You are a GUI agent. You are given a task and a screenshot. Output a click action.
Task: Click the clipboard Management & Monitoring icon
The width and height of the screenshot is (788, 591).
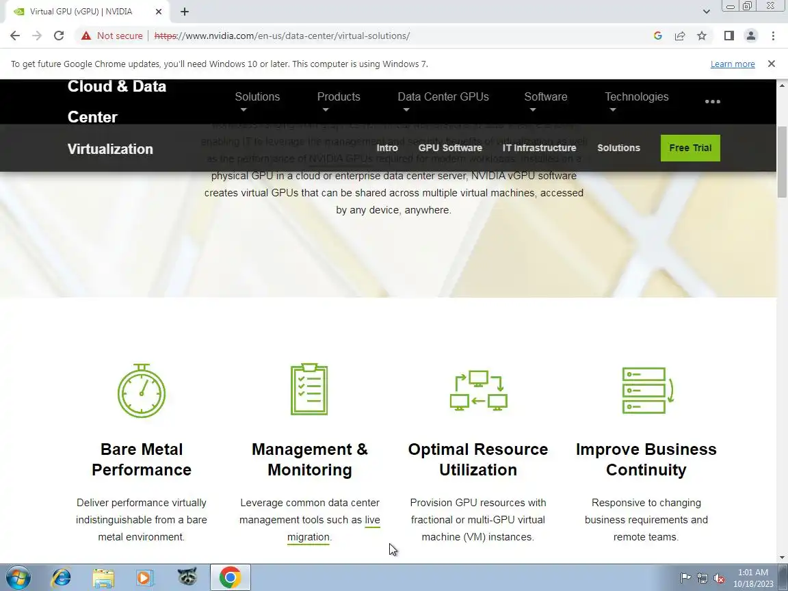tap(309, 389)
